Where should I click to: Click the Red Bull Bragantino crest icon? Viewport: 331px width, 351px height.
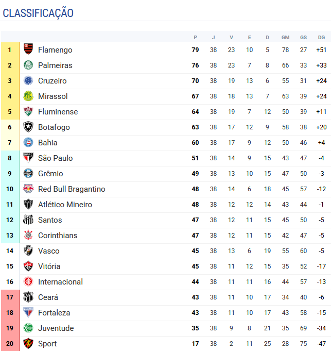pos(28,189)
